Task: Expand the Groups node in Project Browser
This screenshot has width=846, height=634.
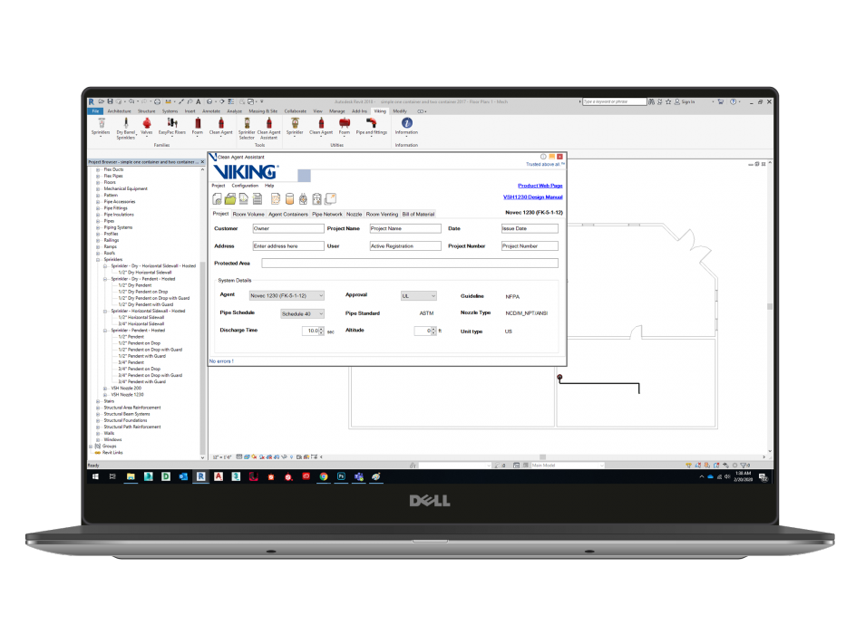Action: 91,447
